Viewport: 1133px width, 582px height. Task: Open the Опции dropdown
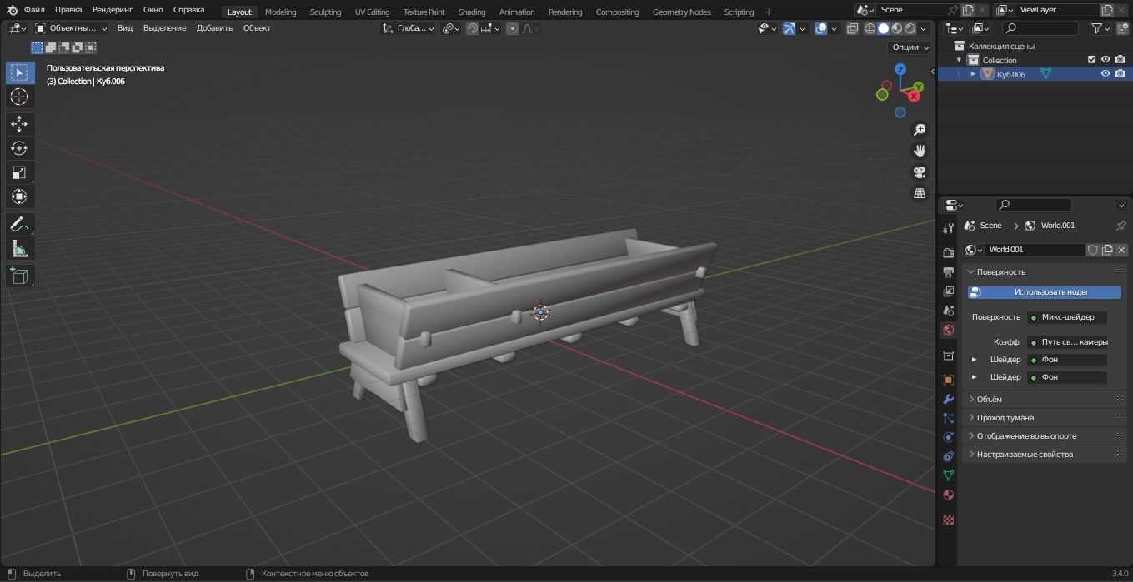click(x=910, y=47)
